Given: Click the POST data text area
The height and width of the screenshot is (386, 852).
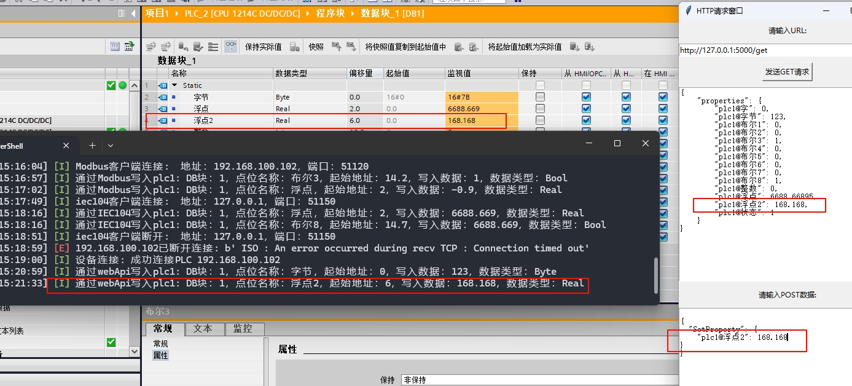Looking at the screenshot, I should (765, 346).
